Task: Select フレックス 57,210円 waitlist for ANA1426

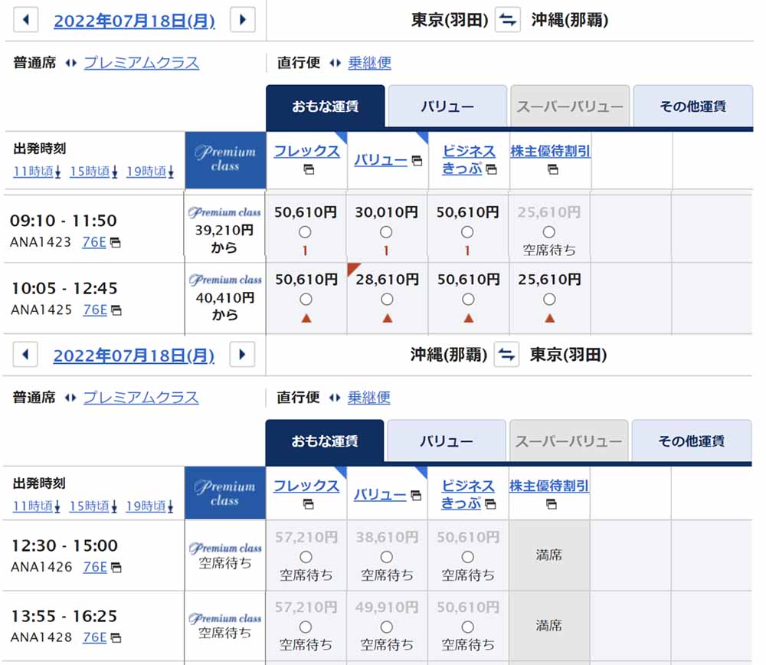Action: 306,557
